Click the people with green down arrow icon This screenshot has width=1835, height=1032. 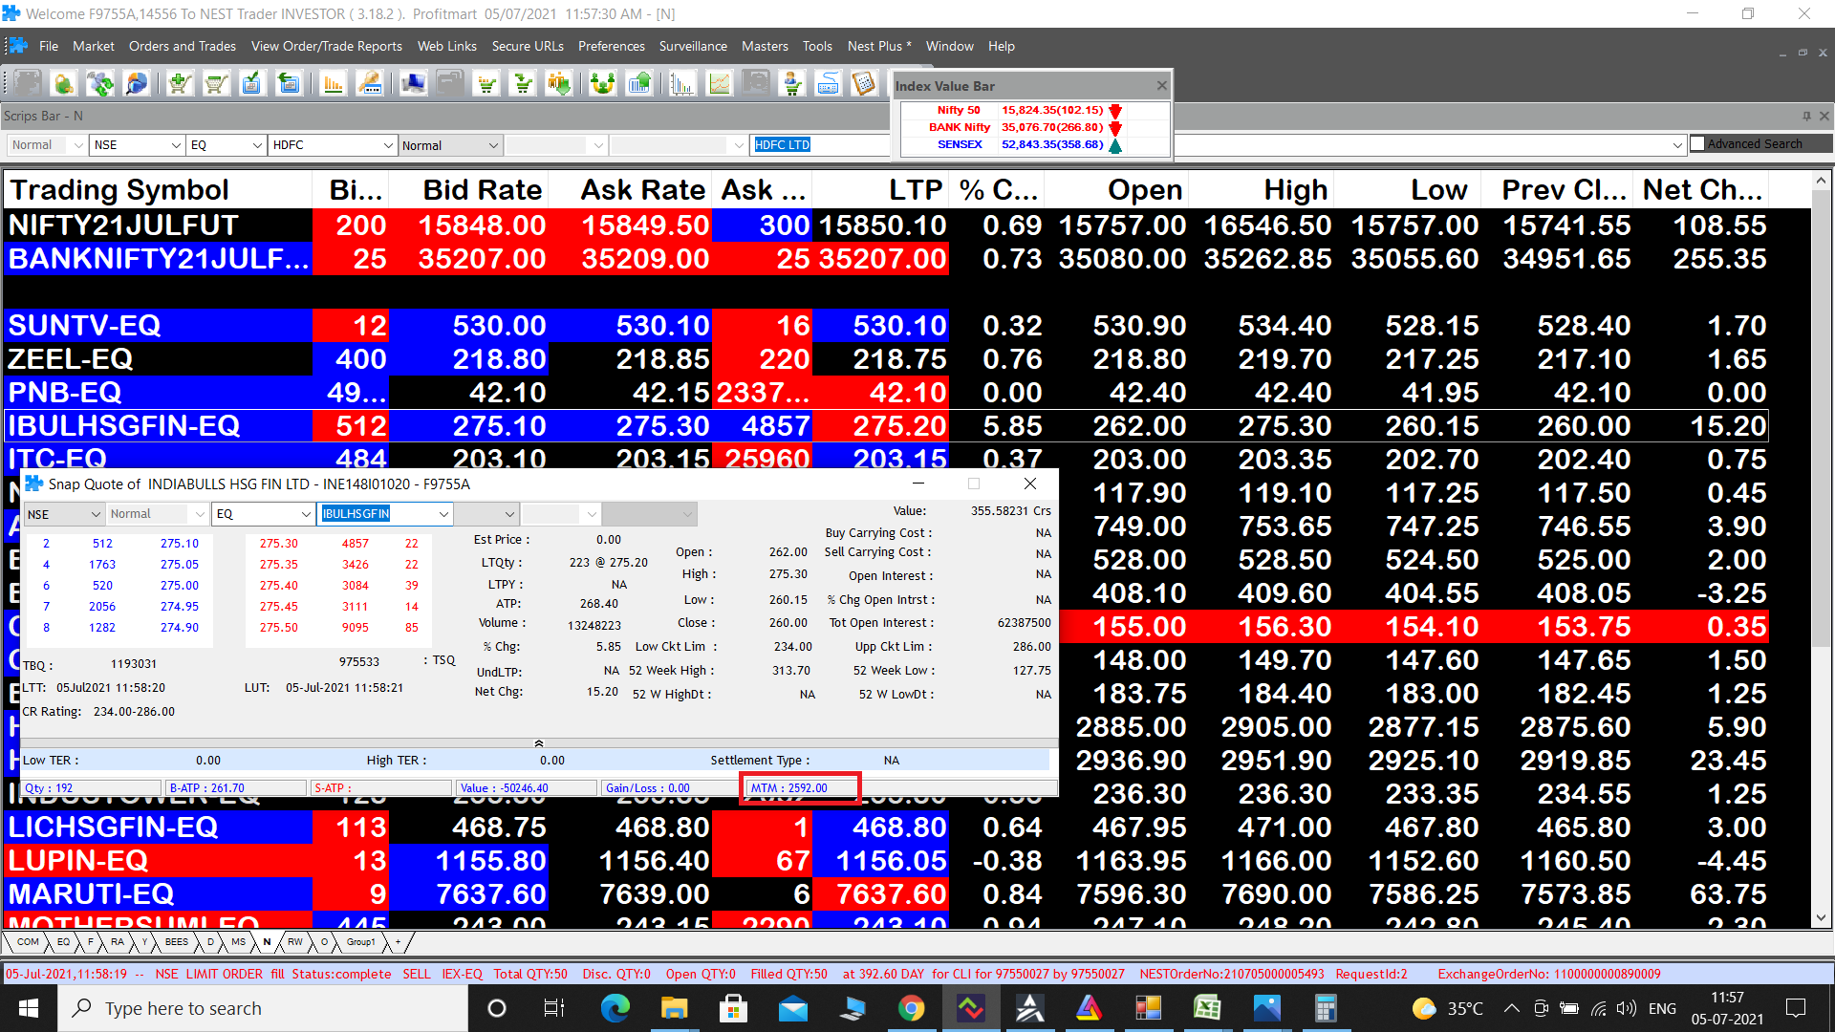click(559, 84)
